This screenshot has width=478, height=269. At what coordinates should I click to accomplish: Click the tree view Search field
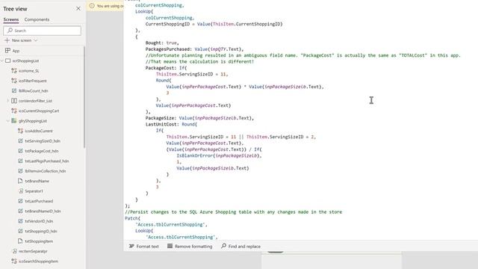(x=43, y=31)
